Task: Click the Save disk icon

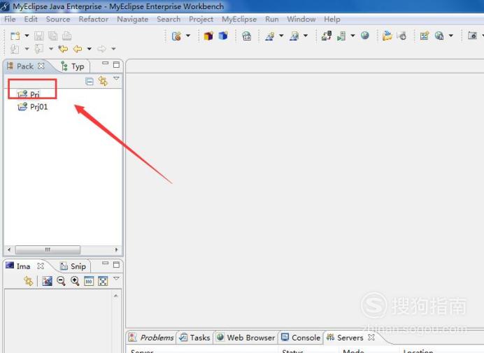Action: click(39, 36)
